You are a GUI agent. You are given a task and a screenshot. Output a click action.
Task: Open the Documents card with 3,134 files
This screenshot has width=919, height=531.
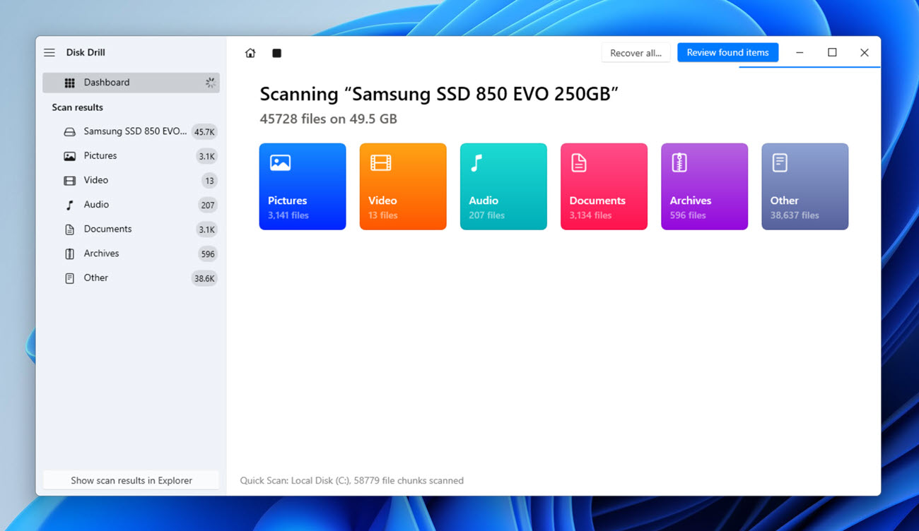(x=604, y=186)
